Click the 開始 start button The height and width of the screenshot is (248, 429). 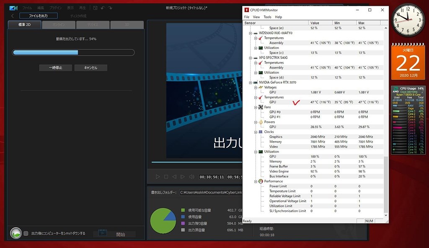[x=120, y=234]
